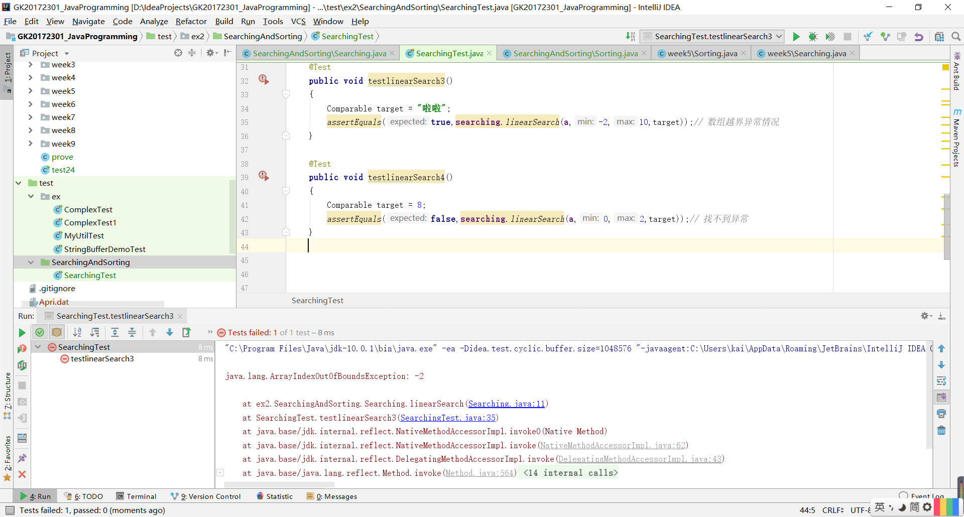Collapse test folder
964x517 pixels.
click(x=19, y=183)
